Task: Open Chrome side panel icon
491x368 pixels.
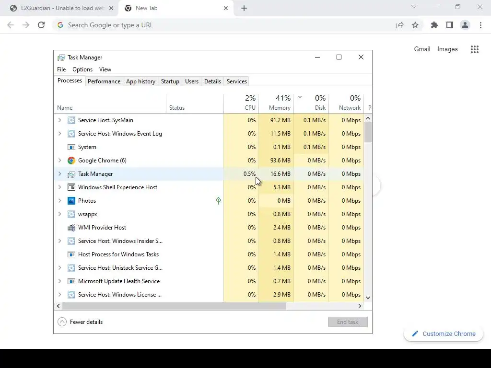Action: pos(450,25)
